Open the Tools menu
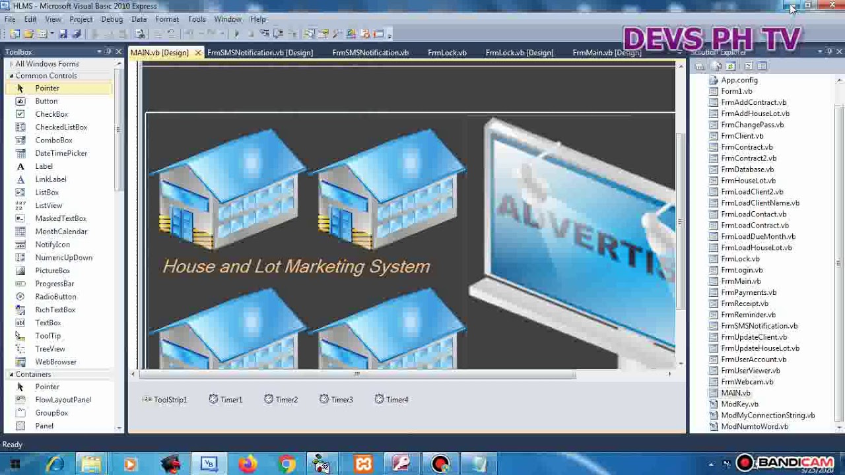Image resolution: width=845 pixels, height=475 pixels. pos(197,19)
